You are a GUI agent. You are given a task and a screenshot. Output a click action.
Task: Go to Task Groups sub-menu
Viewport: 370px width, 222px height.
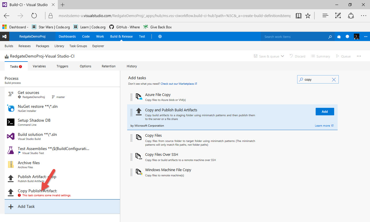78,46
